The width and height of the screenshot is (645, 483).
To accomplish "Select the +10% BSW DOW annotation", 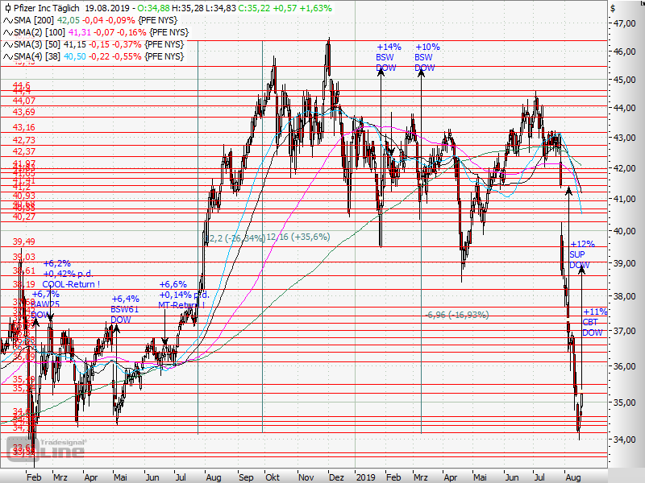I will coord(427,57).
